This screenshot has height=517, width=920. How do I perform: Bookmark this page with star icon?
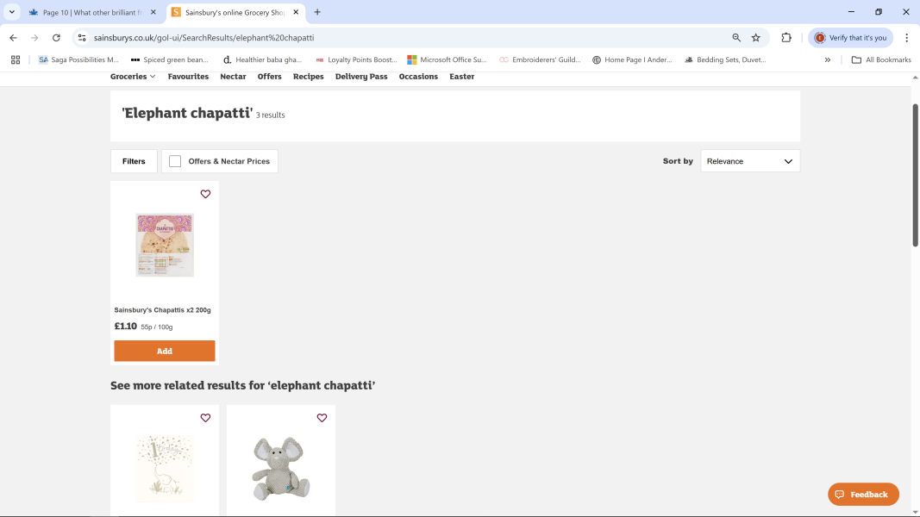coord(756,38)
